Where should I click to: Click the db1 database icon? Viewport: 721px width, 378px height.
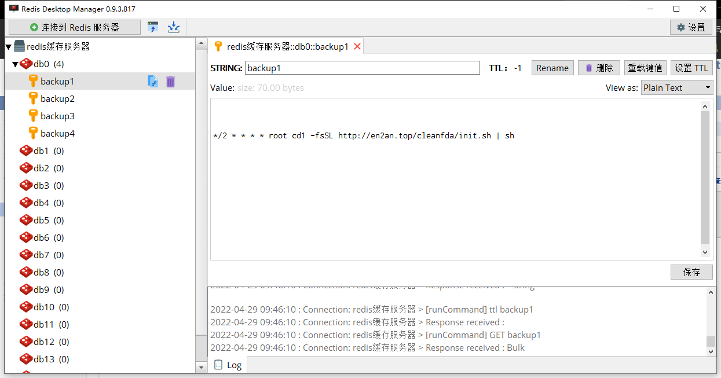tap(26, 151)
